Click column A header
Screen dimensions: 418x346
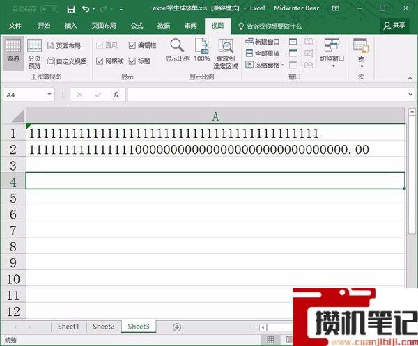(215, 116)
